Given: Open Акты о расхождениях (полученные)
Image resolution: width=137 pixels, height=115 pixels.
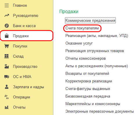Looking at the screenshot, I should [x=97, y=66].
